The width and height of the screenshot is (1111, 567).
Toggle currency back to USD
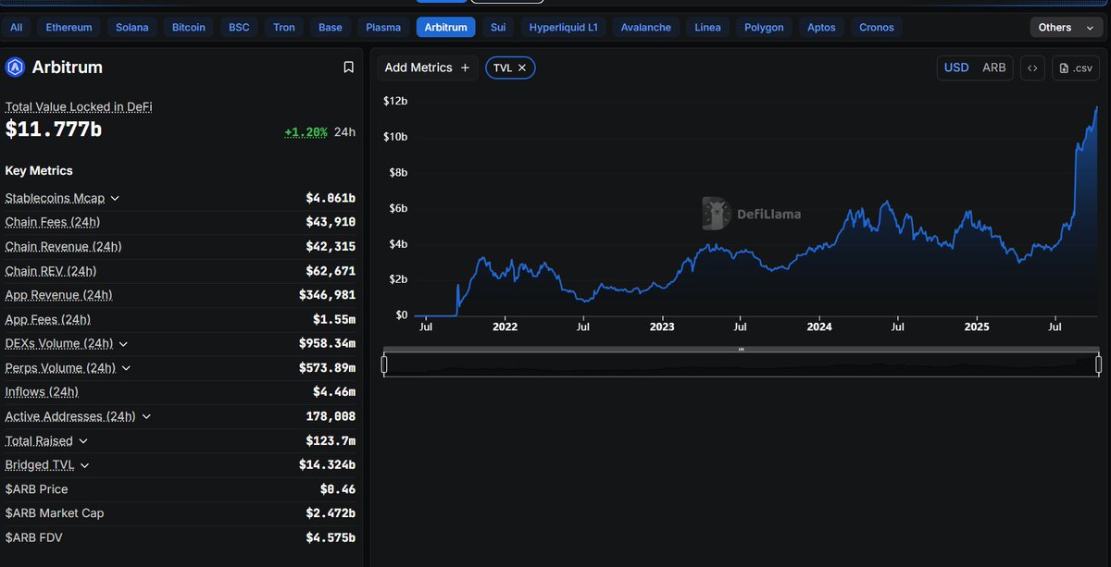pos(955,67)
